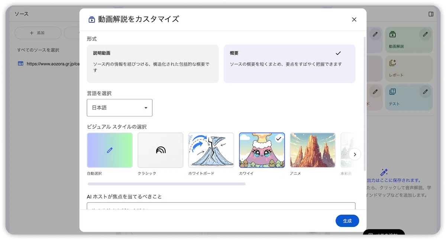The image size is (446, 240).
Task: Edit 動画解説 card with pencil icon
Action: click(x=425, y=34)
